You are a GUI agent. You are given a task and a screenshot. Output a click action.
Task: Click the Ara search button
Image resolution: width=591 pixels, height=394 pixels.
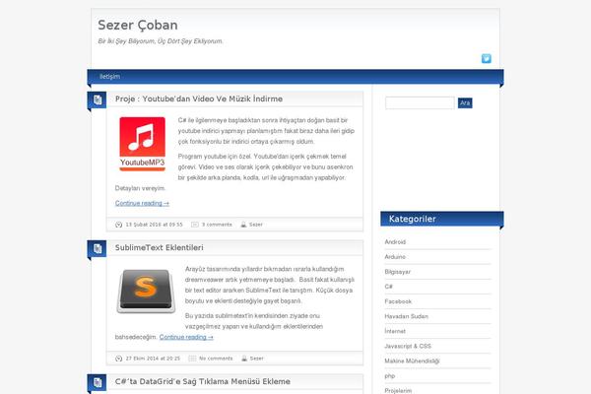tap(465, 102)
